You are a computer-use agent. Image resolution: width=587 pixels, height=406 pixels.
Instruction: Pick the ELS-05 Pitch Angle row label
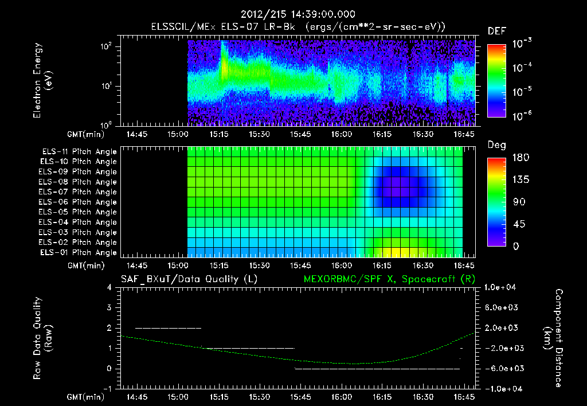[78, 212]
